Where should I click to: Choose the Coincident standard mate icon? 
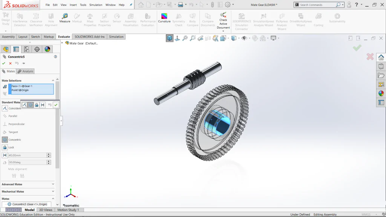click(x=5, y=108)
